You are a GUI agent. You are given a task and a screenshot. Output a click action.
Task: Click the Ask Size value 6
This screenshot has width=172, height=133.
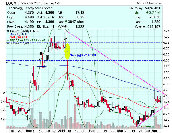click(x=53, y=17)
